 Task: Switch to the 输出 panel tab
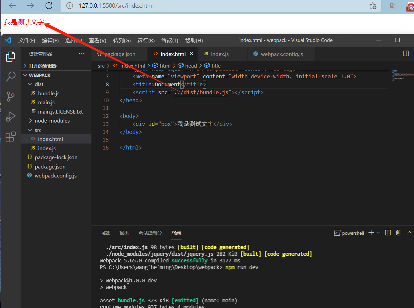click(x=124, y=233)
